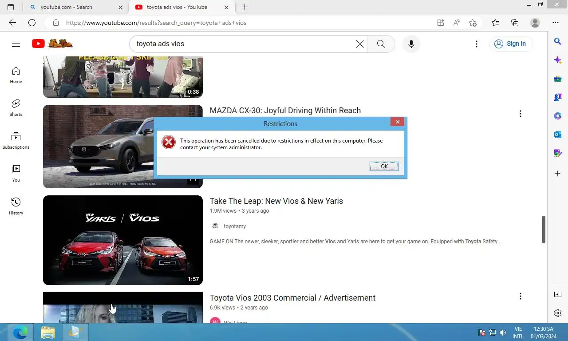The image size is (568, 341).
Task: Open Take The Leap: New Vios video title
Action: 276,201
